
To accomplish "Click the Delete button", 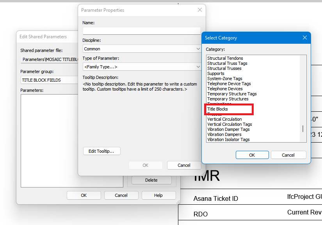I will tap(151, 180).
